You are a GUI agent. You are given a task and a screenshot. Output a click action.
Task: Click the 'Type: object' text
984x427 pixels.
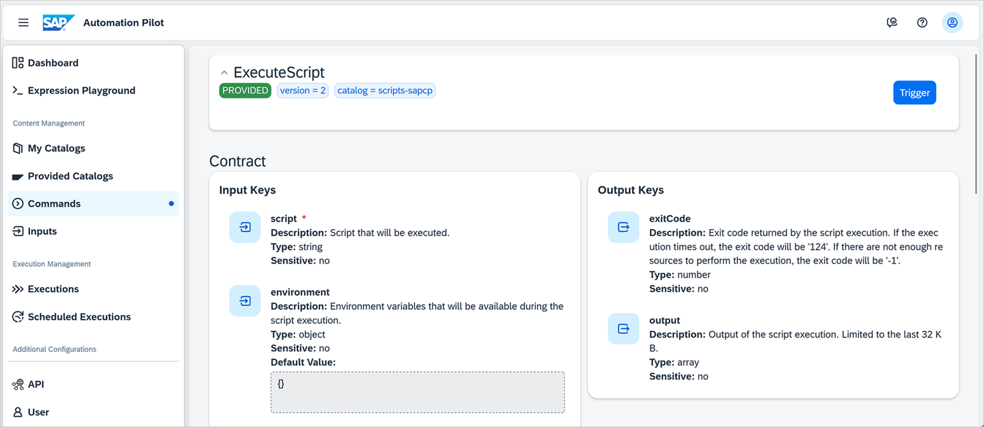(298, 334)
